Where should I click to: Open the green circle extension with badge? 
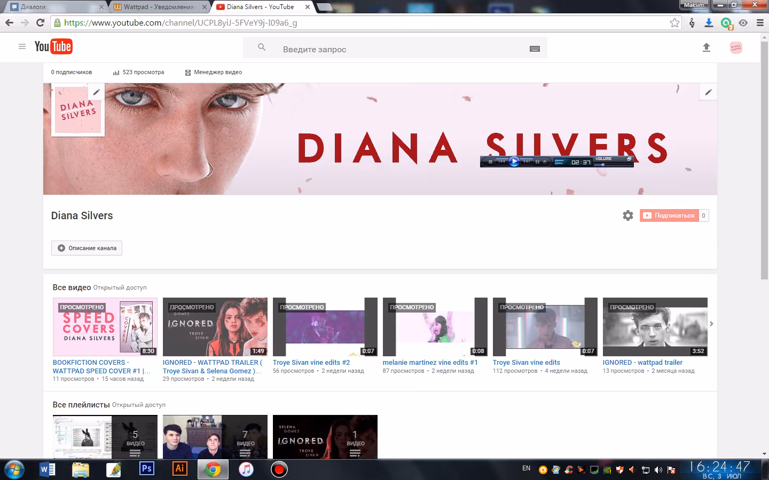coord(726,23)
